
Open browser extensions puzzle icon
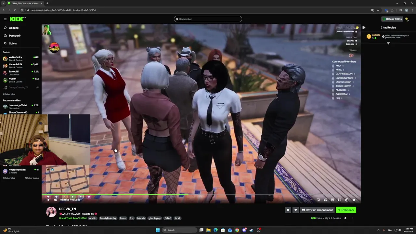392,10
